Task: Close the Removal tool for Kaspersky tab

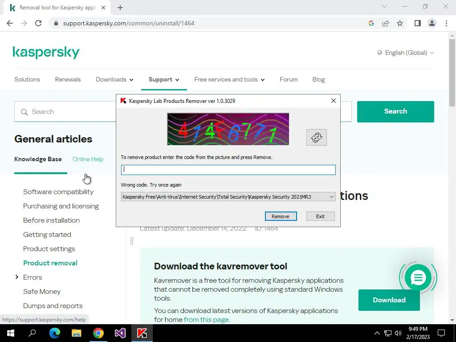Action: [x=103, y=8]
